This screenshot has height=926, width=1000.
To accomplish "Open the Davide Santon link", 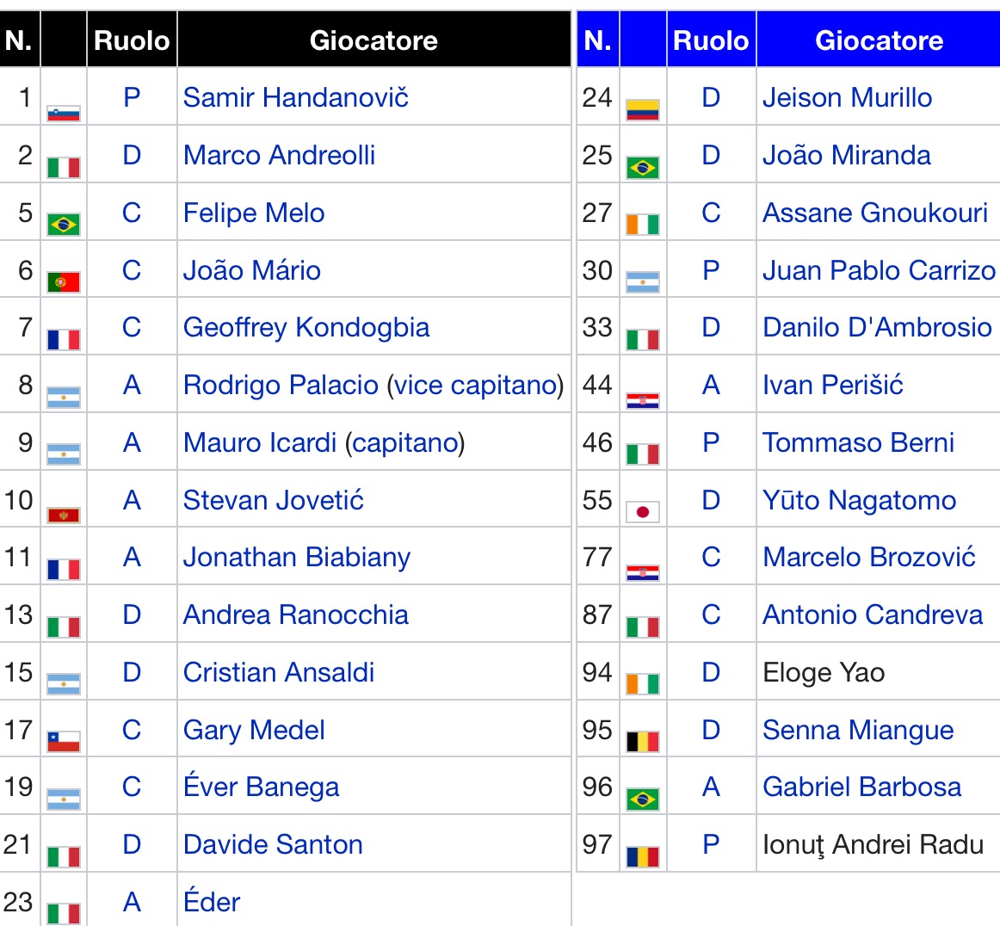I will click(273, 844).
